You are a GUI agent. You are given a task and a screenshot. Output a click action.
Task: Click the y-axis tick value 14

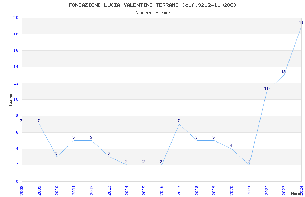(x=16, y=67)
